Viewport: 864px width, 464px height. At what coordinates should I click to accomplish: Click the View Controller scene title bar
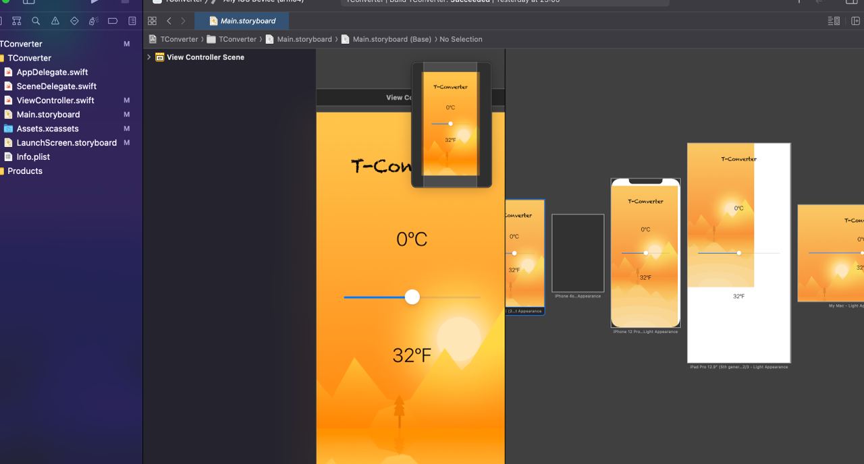click(x=364, y=98)
